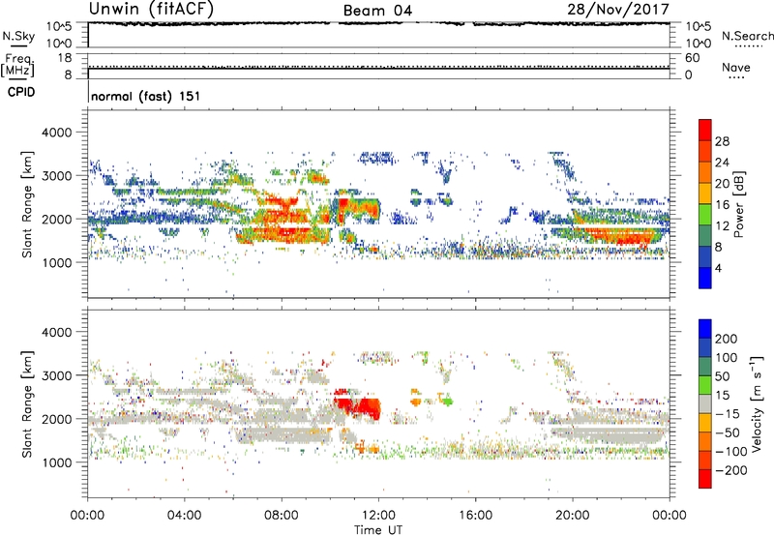Click "3000" tick on the velocity panel axis

(x=56, y=375)
